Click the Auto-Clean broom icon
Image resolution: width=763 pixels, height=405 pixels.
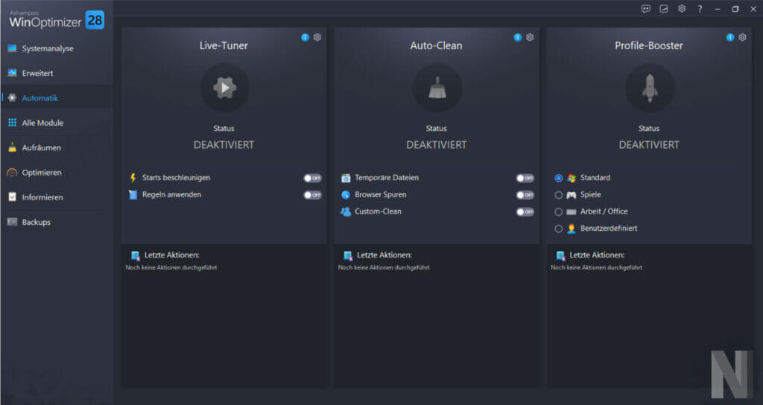(x=437, y=89)
